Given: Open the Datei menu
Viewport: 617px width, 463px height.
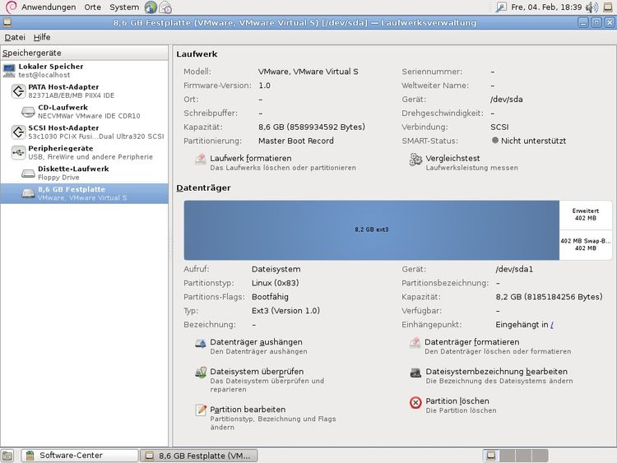Looking at the screenshot, I should click(15, 37).
